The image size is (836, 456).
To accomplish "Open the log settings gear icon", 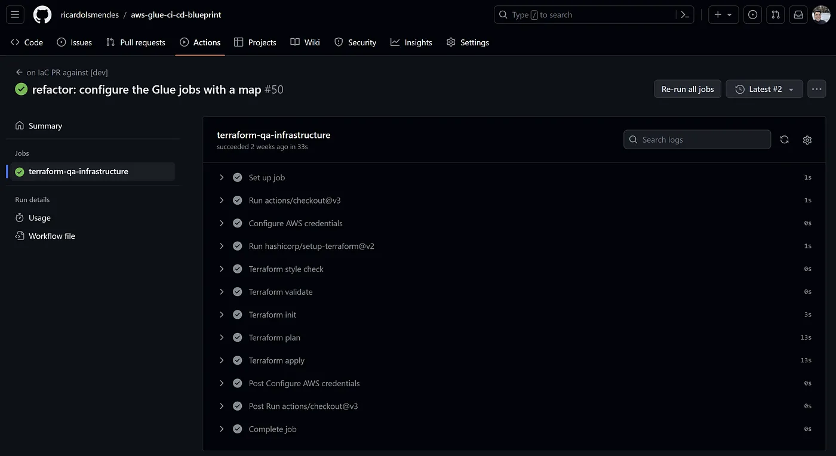I will click(807, 140).
